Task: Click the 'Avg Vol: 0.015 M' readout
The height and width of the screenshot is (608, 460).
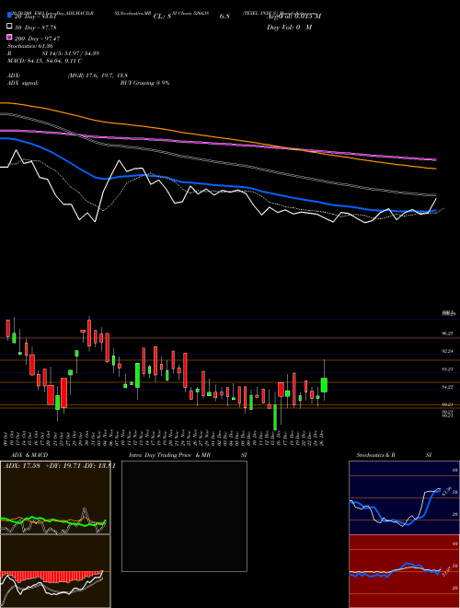Action: 293,17
